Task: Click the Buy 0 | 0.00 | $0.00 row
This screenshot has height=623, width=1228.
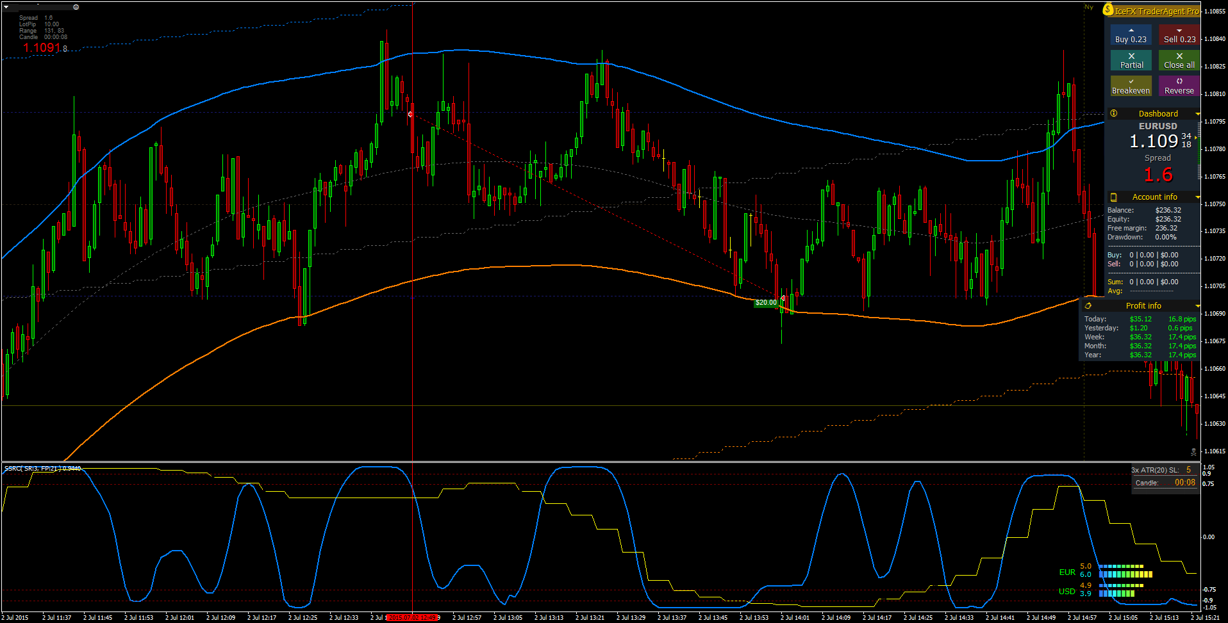Action: (1143, 255)
